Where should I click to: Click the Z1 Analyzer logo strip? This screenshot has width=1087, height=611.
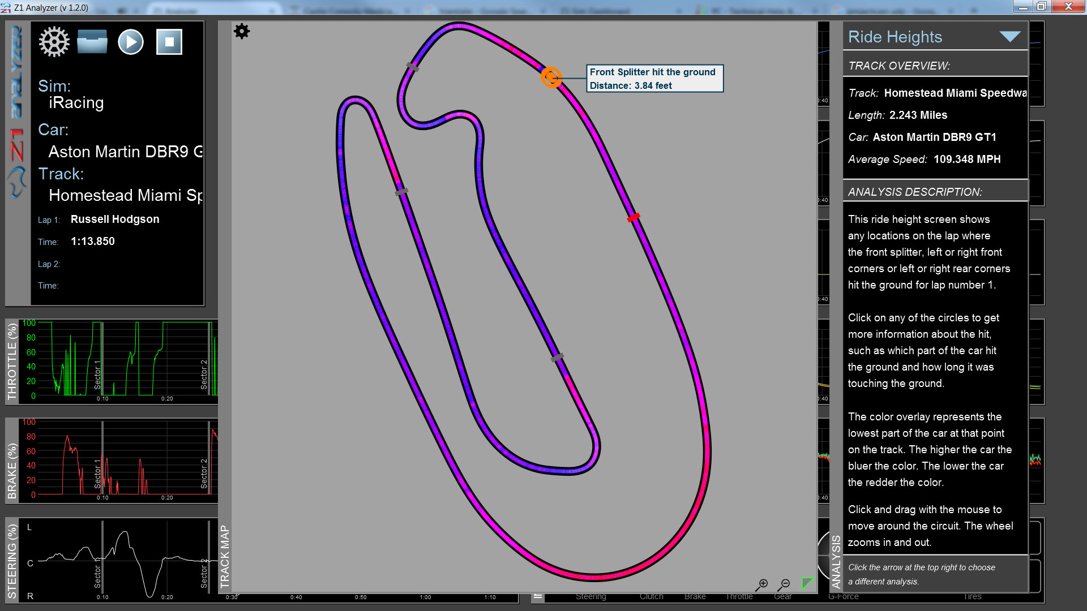pos(18,113)
